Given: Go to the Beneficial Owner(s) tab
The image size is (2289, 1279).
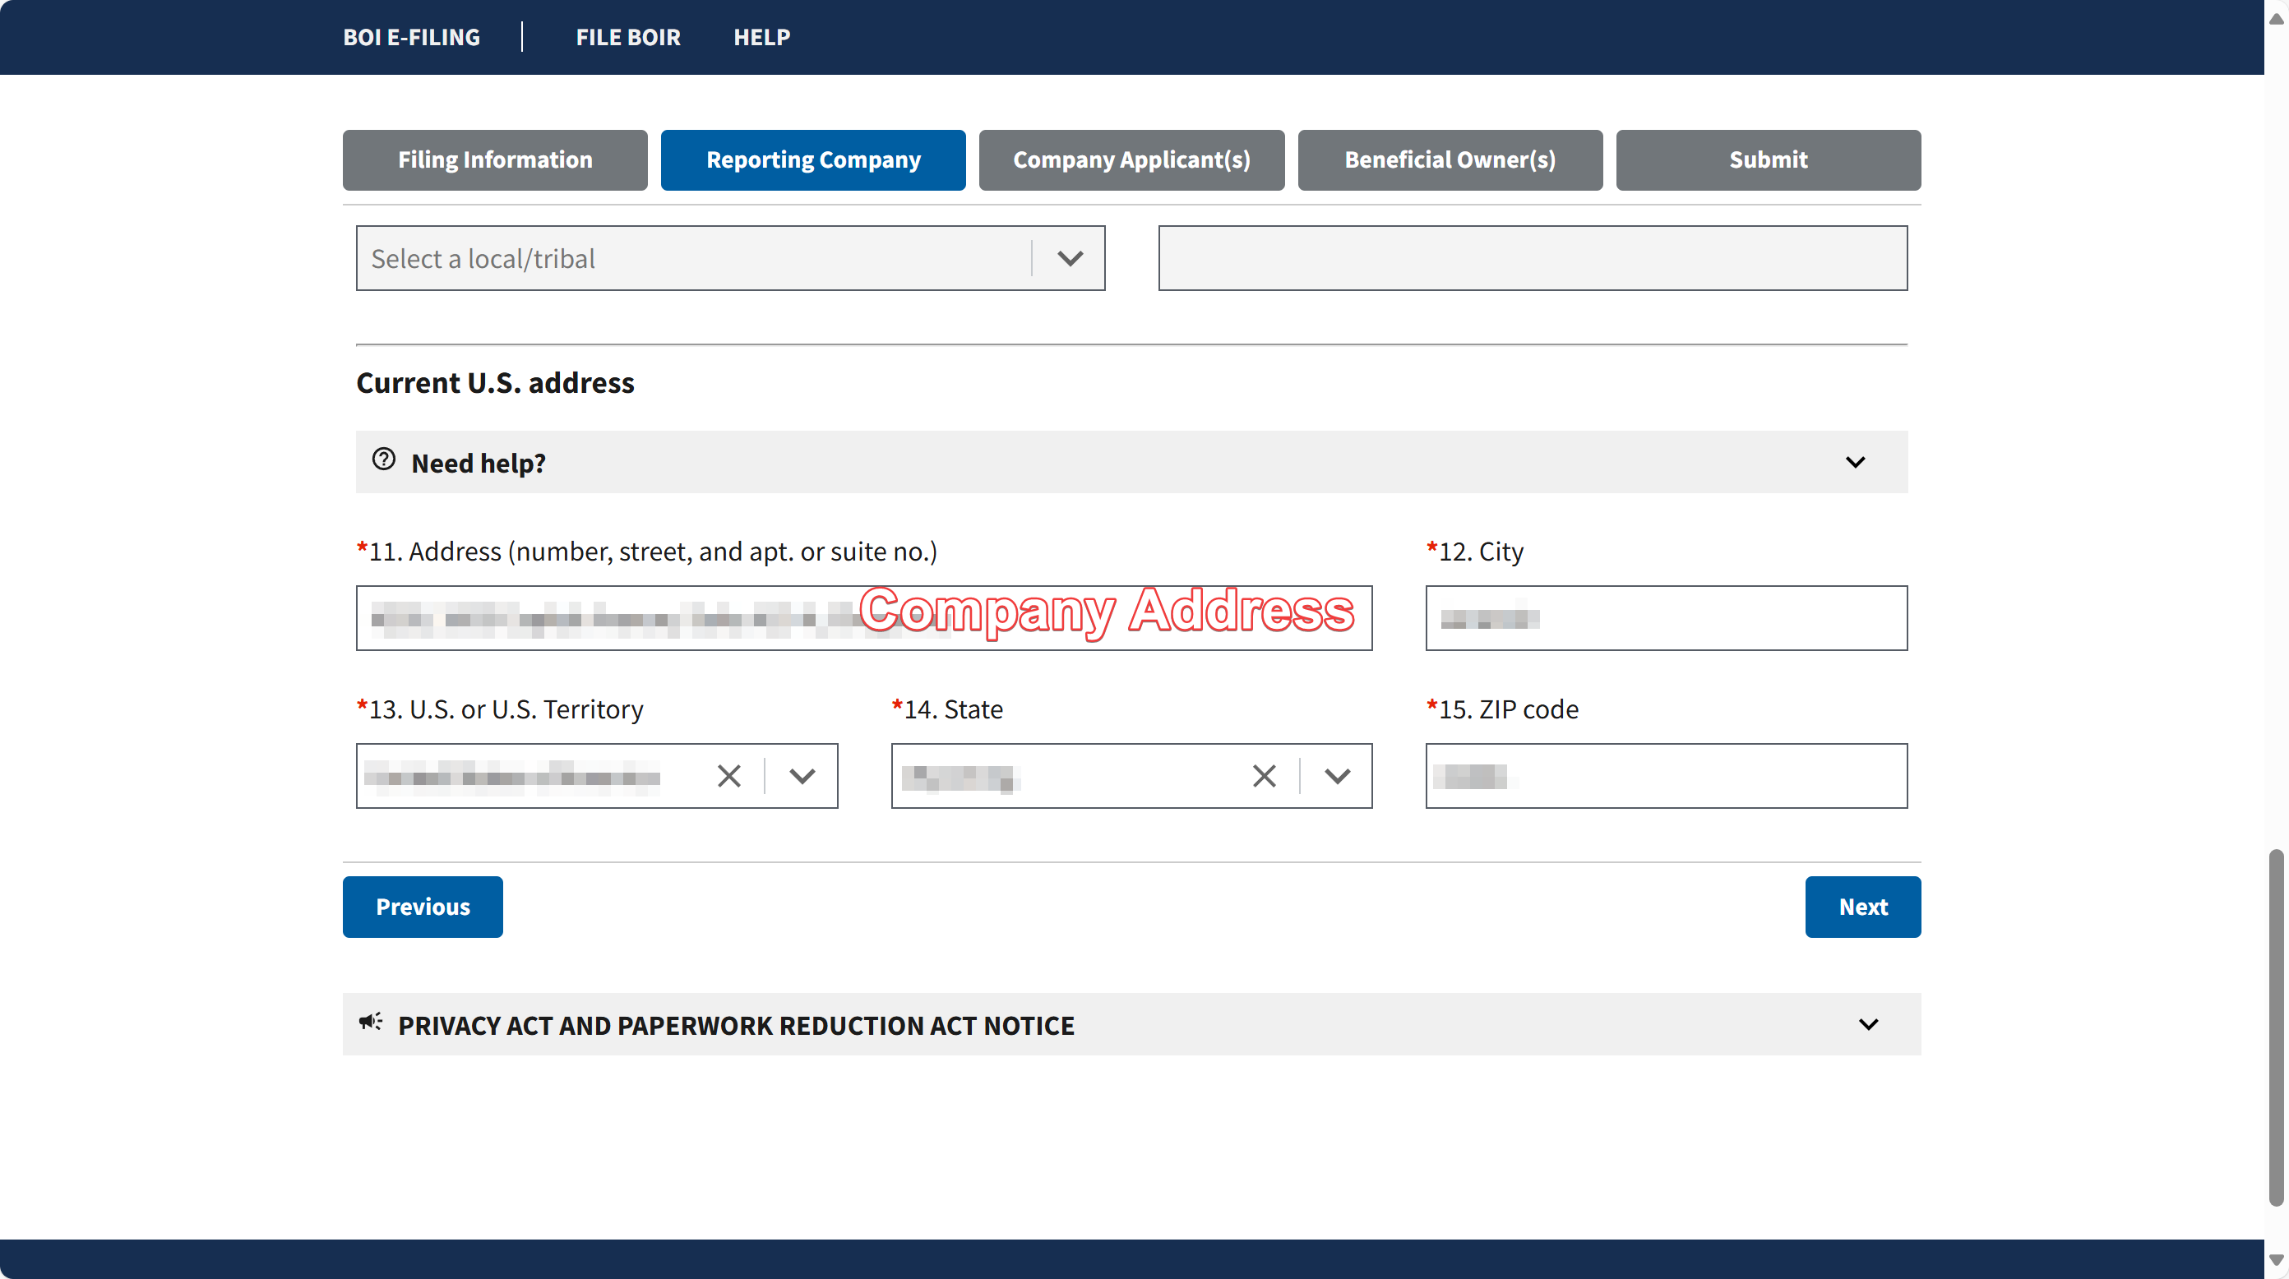Looking at the screenshot, I should tap(1450, 159).
